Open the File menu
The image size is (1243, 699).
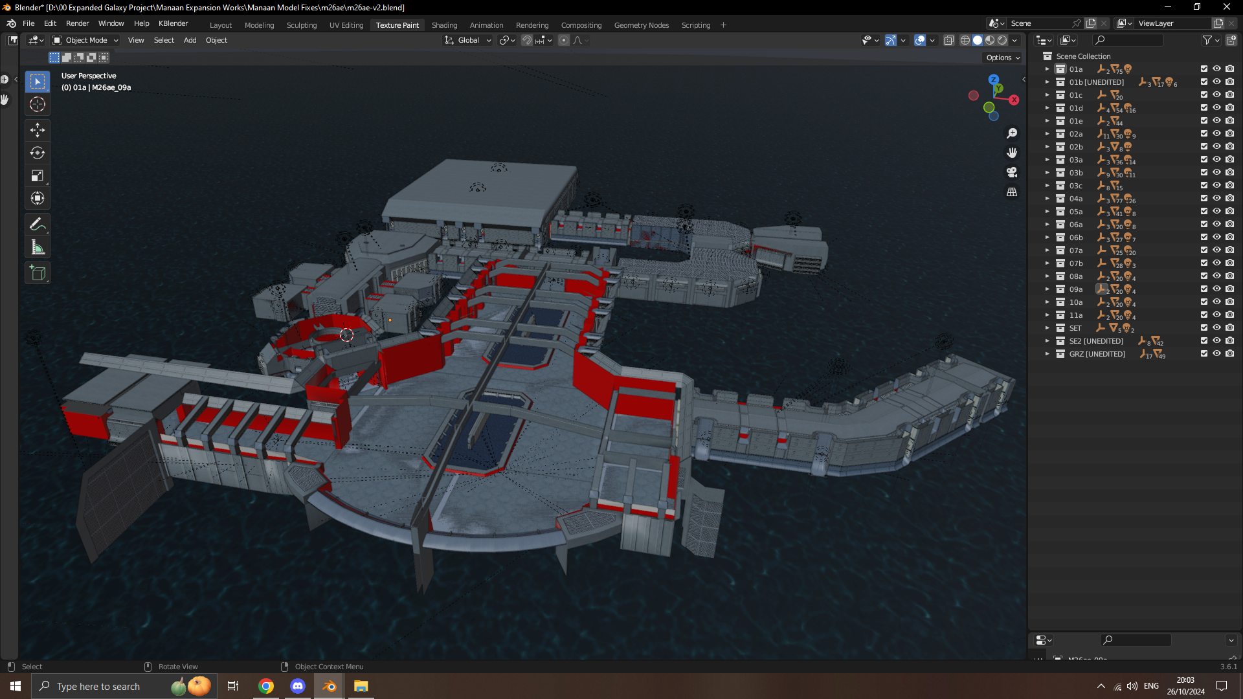click(x=28, y=23)
